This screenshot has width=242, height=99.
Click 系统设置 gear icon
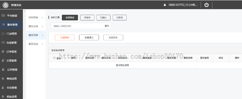click(3, 97)
